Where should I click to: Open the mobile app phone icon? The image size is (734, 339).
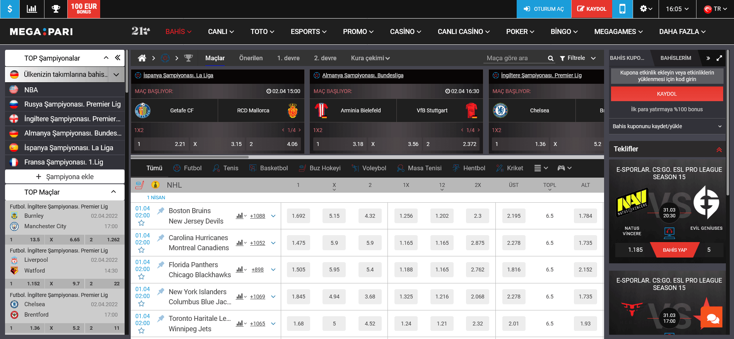pyautogui.click(x=622, y=9)
